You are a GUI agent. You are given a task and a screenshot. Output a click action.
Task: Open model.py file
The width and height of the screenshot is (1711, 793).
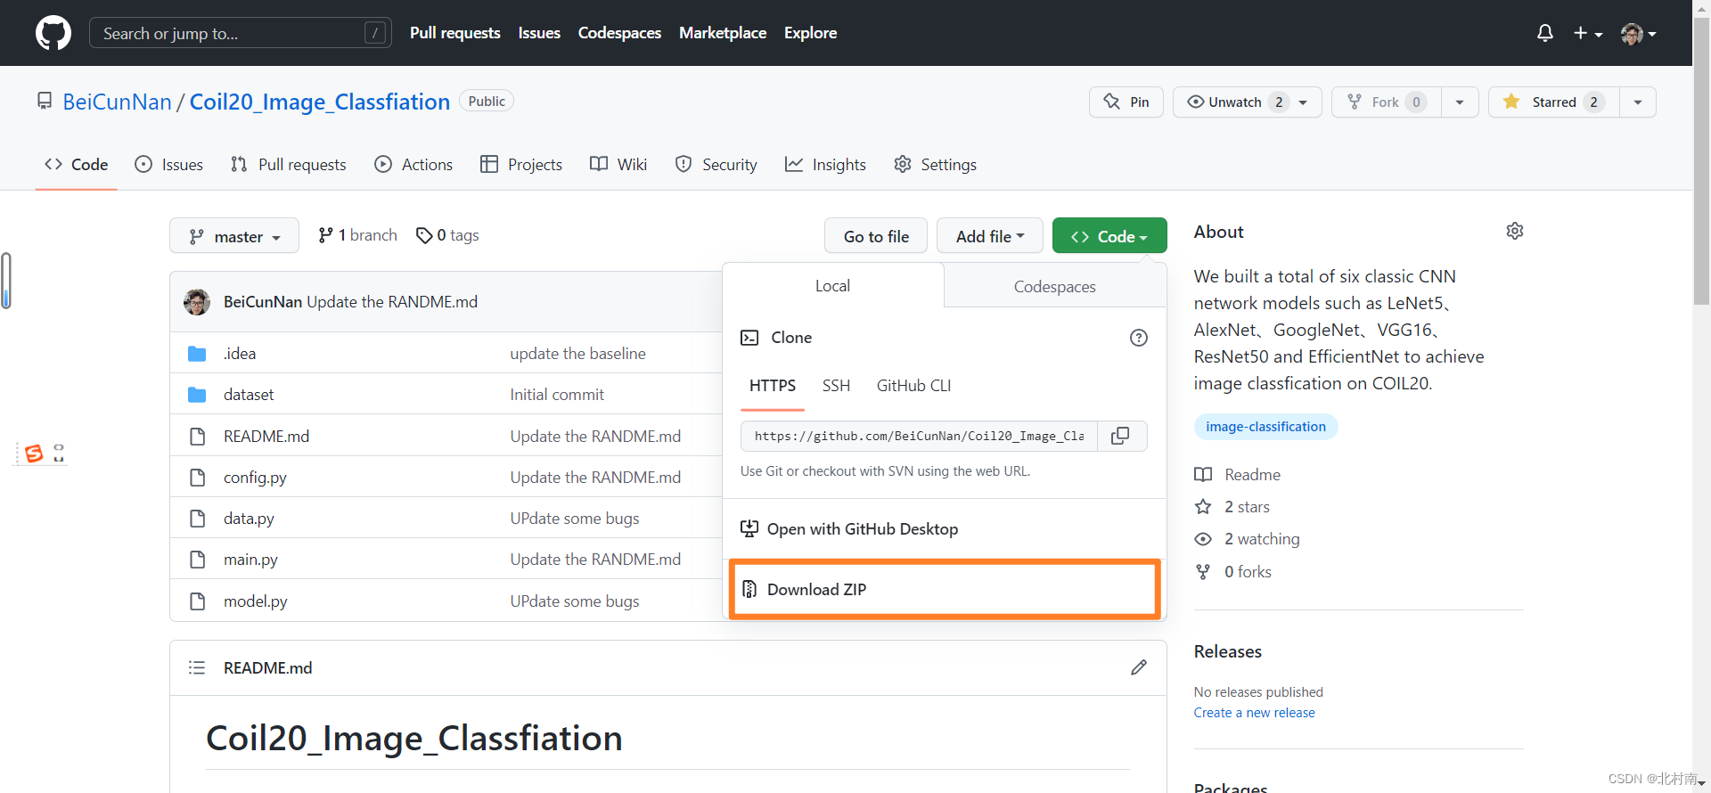coord(255,601)
